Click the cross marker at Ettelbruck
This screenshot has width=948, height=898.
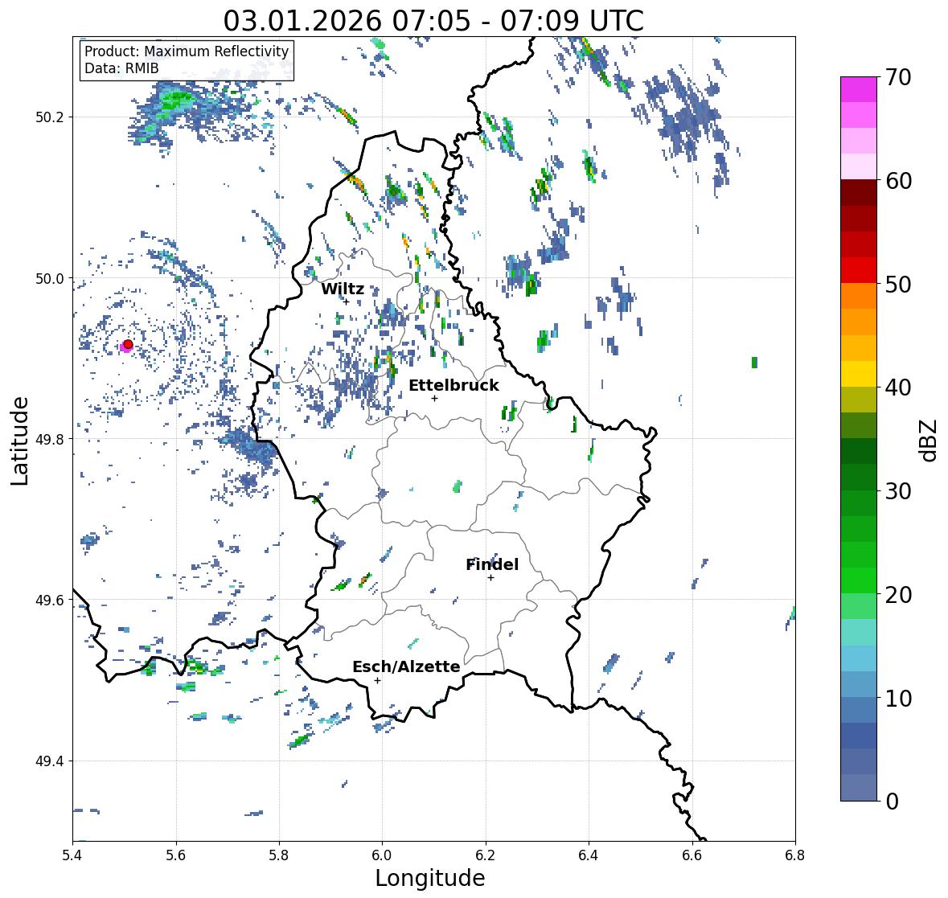point(434,398)
